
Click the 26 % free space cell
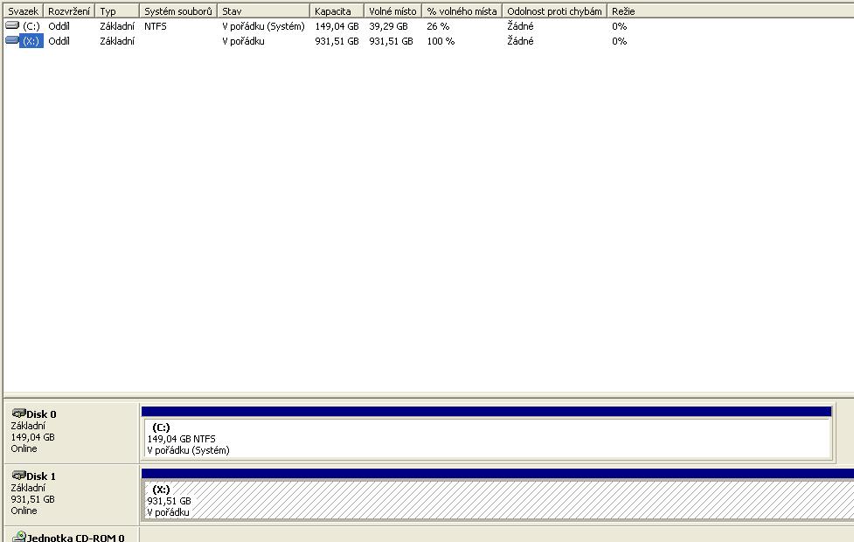click(x=438, y=26)
